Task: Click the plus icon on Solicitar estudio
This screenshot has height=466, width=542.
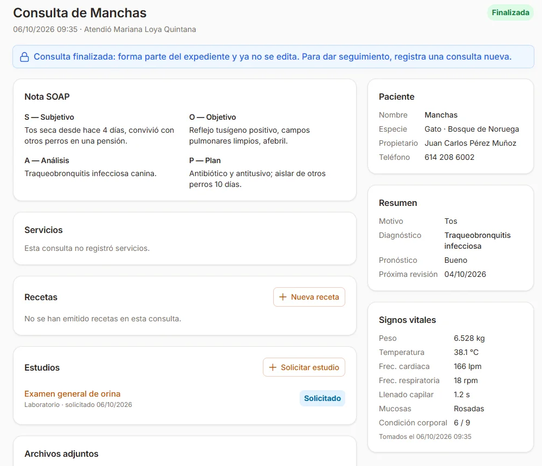Action: [x=273, y=367]
